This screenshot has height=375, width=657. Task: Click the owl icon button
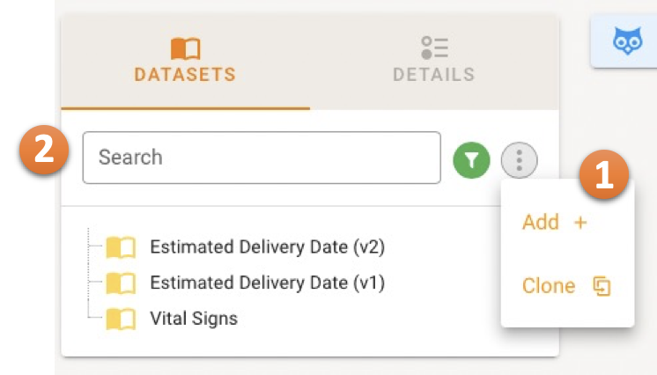(628, 41)
